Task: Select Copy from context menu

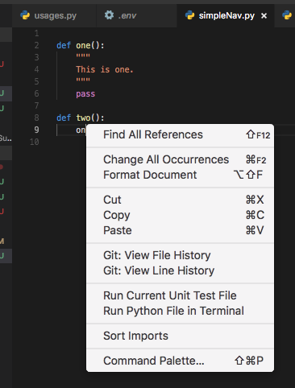Action: point(180,215)
